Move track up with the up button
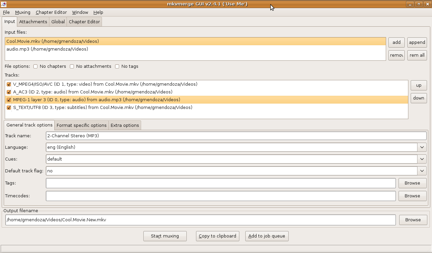The image size is (432, 253). pyautogui.click(x=418, y=85)
